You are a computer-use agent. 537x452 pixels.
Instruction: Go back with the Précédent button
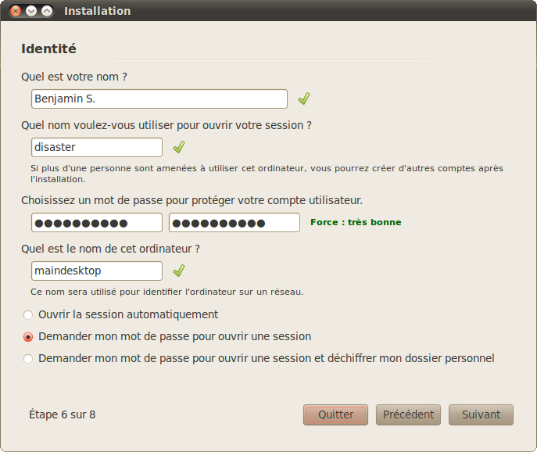[x=409, y=414]
